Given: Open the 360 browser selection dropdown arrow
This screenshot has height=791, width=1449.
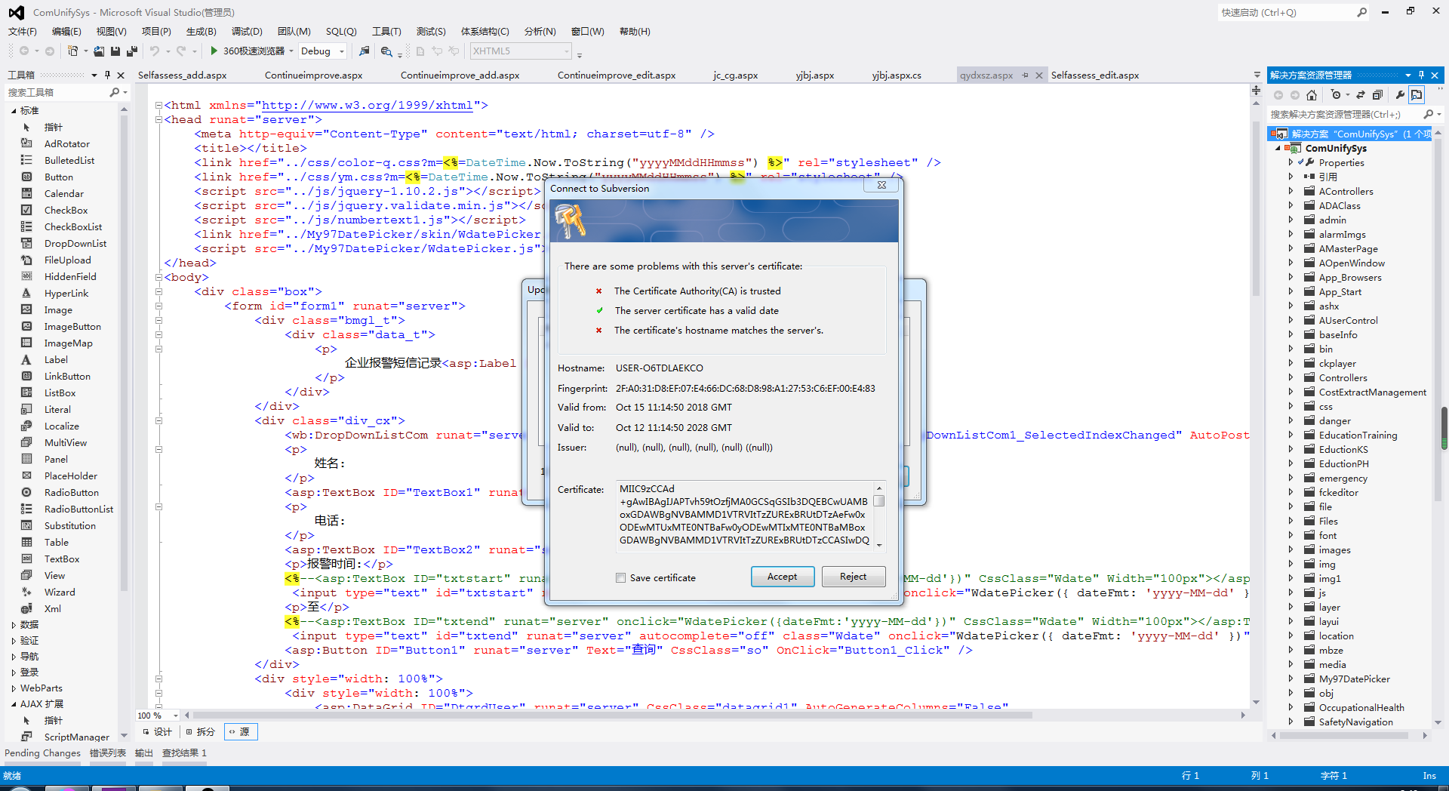Looking at the screenshot, I should click(291, 51).
